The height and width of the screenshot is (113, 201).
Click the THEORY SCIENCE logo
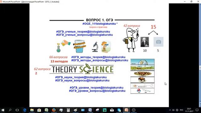tap(82, 69)
